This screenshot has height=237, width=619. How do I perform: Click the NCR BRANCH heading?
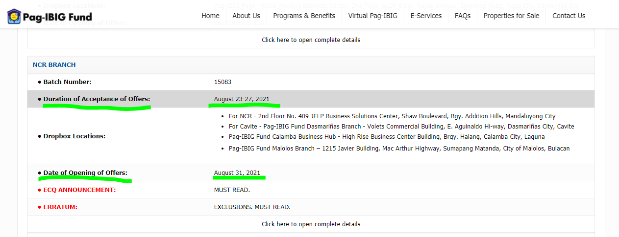[x=54, y=65]
